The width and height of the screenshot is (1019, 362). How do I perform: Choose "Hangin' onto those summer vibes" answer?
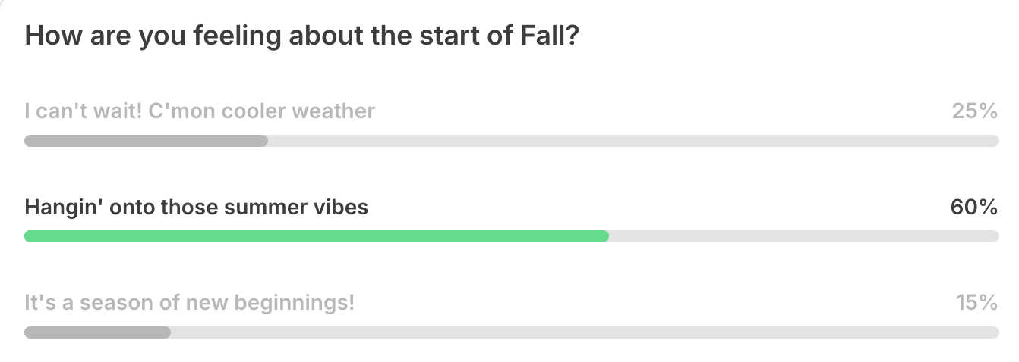pos(196,208)
